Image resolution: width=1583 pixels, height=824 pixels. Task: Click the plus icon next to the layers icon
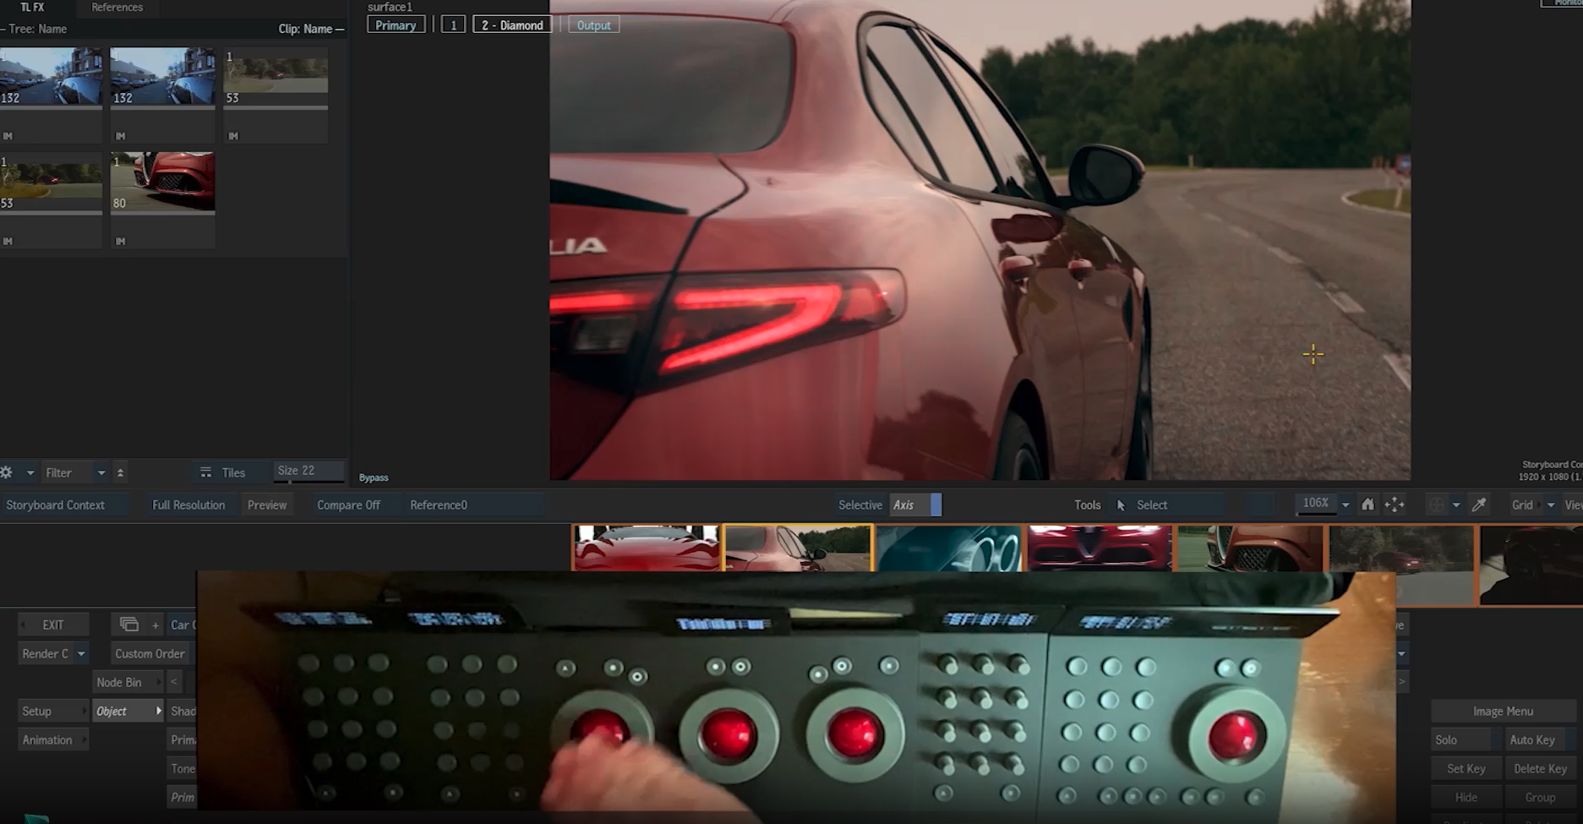(x=156, y=625)
